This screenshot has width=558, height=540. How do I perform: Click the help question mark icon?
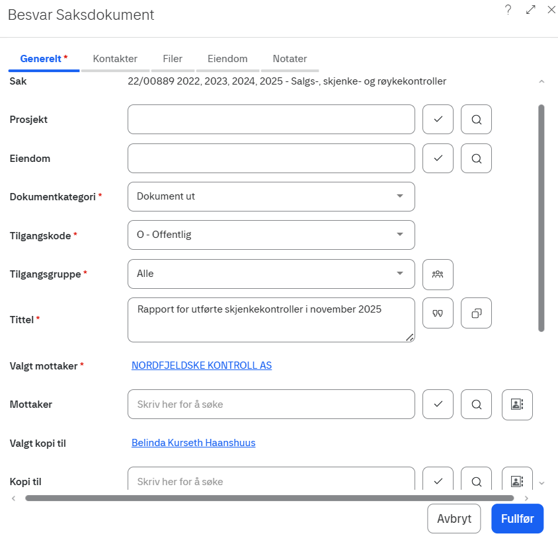pyautogui.click(x=508, y=10)
